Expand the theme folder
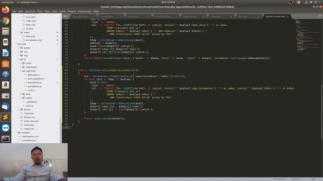 tap(19, 110)
